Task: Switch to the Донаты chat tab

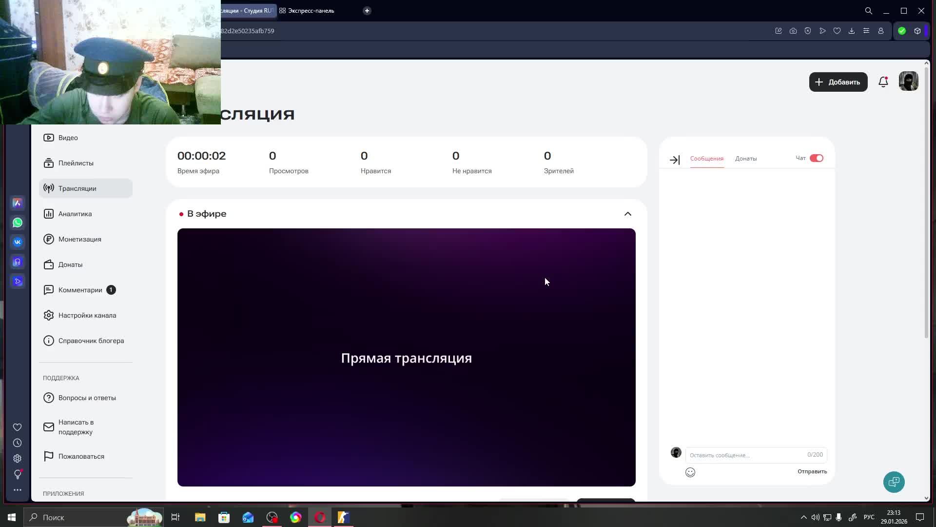Action: coord(745,159)
